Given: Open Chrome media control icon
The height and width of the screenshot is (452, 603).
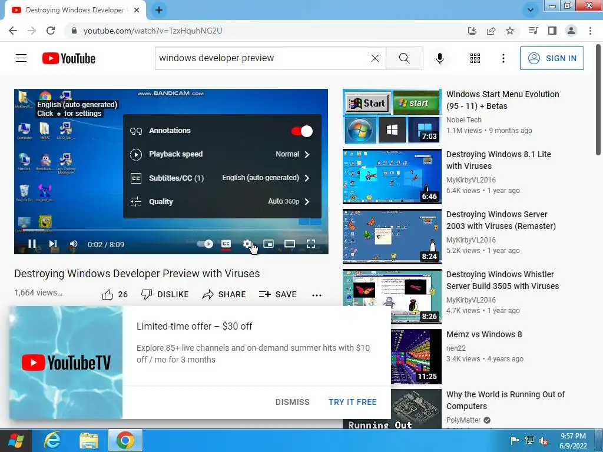Looking at the screenshot, I should pos(533,31).
